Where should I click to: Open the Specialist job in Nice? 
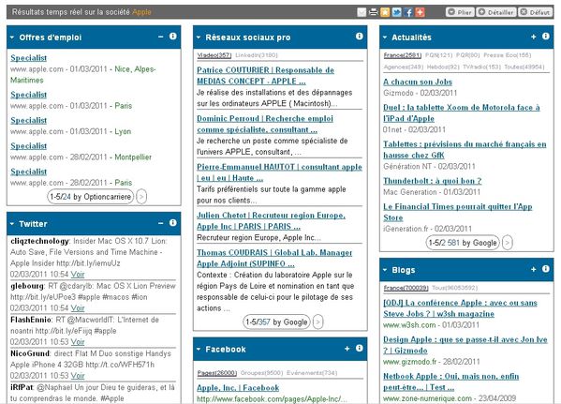[x=29, y=58]
